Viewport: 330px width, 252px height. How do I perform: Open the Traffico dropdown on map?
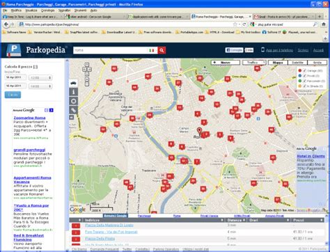[x=254, y=63]
